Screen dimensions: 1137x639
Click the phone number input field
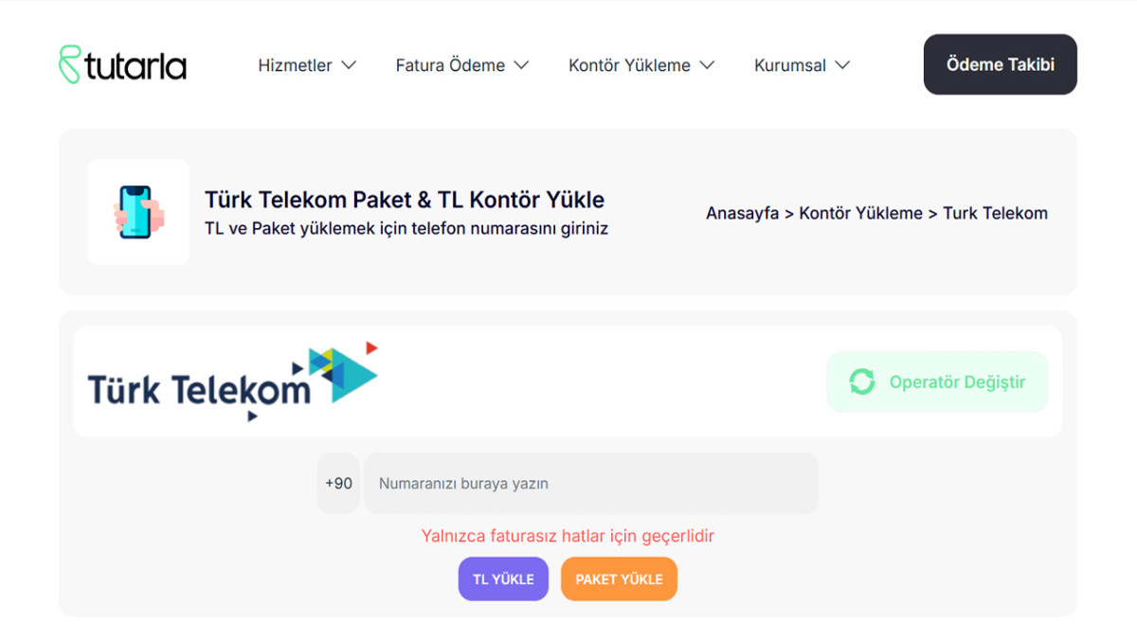coord(591,483)
